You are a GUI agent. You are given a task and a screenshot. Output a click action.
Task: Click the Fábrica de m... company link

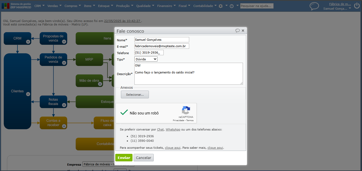[x=340, y=4]
